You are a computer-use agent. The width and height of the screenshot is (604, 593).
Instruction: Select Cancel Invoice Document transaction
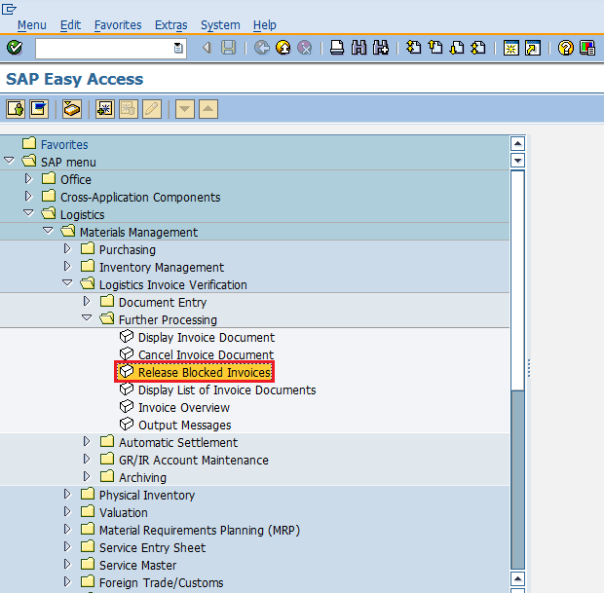tap(207, 354)
